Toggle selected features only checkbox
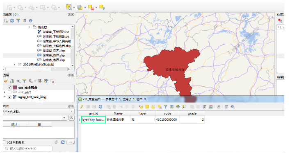This screenshot has width=290, height=153. coord(4,142)
